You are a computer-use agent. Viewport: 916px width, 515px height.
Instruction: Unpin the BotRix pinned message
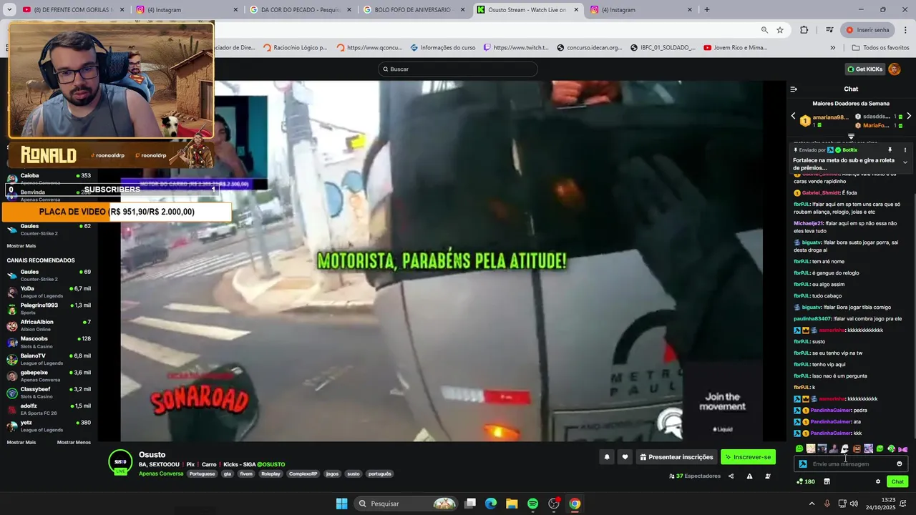tap(890, 150)
